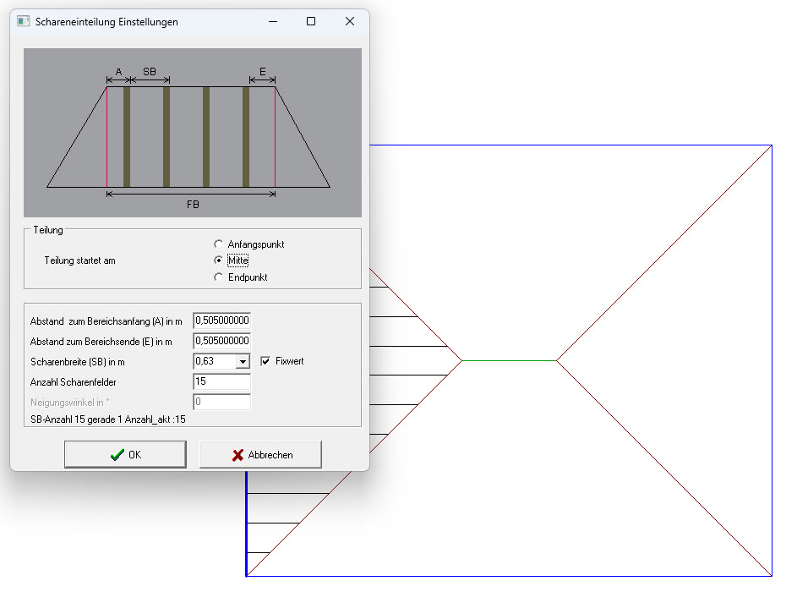Click the Anzahl Scharenfelder input field
Viewport: 797px width, 603px height.
pyautogui.click(x=222, y=381)
